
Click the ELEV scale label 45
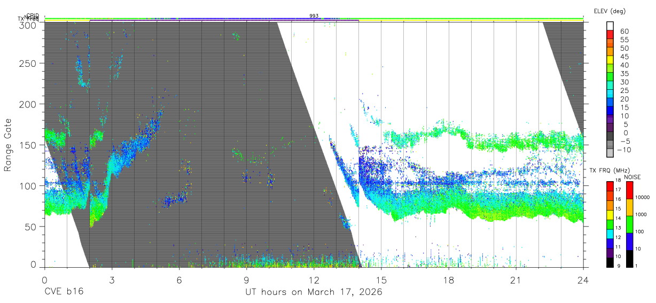tap(624, 57)
